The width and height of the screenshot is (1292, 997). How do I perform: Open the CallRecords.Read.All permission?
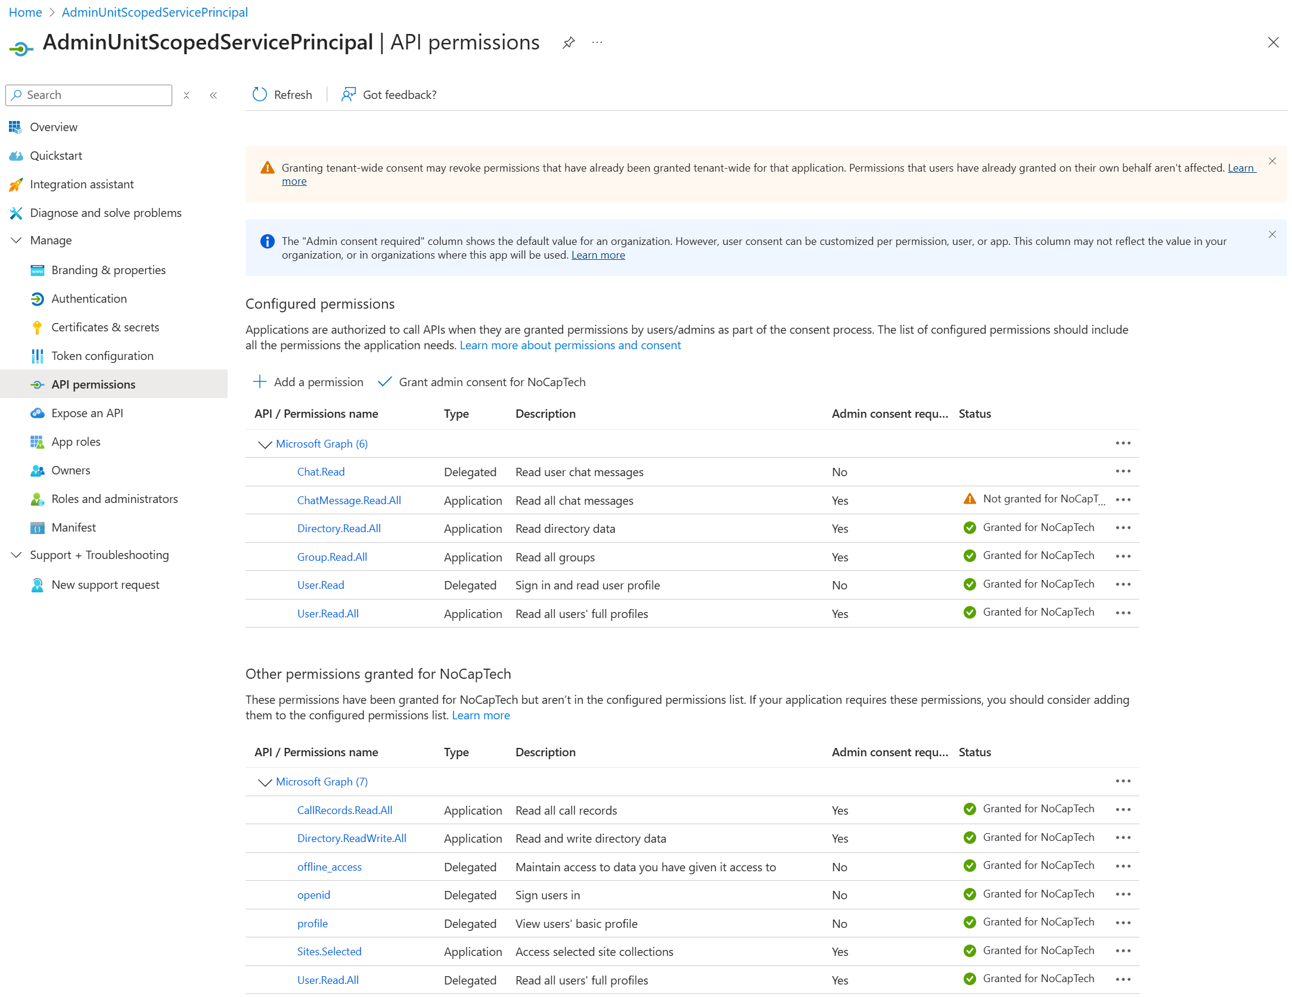click(x=344, y=810)
